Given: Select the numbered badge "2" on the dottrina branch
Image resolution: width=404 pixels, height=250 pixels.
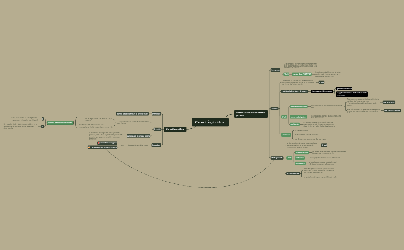Looking at the screenshot, I should pos(42,126).
